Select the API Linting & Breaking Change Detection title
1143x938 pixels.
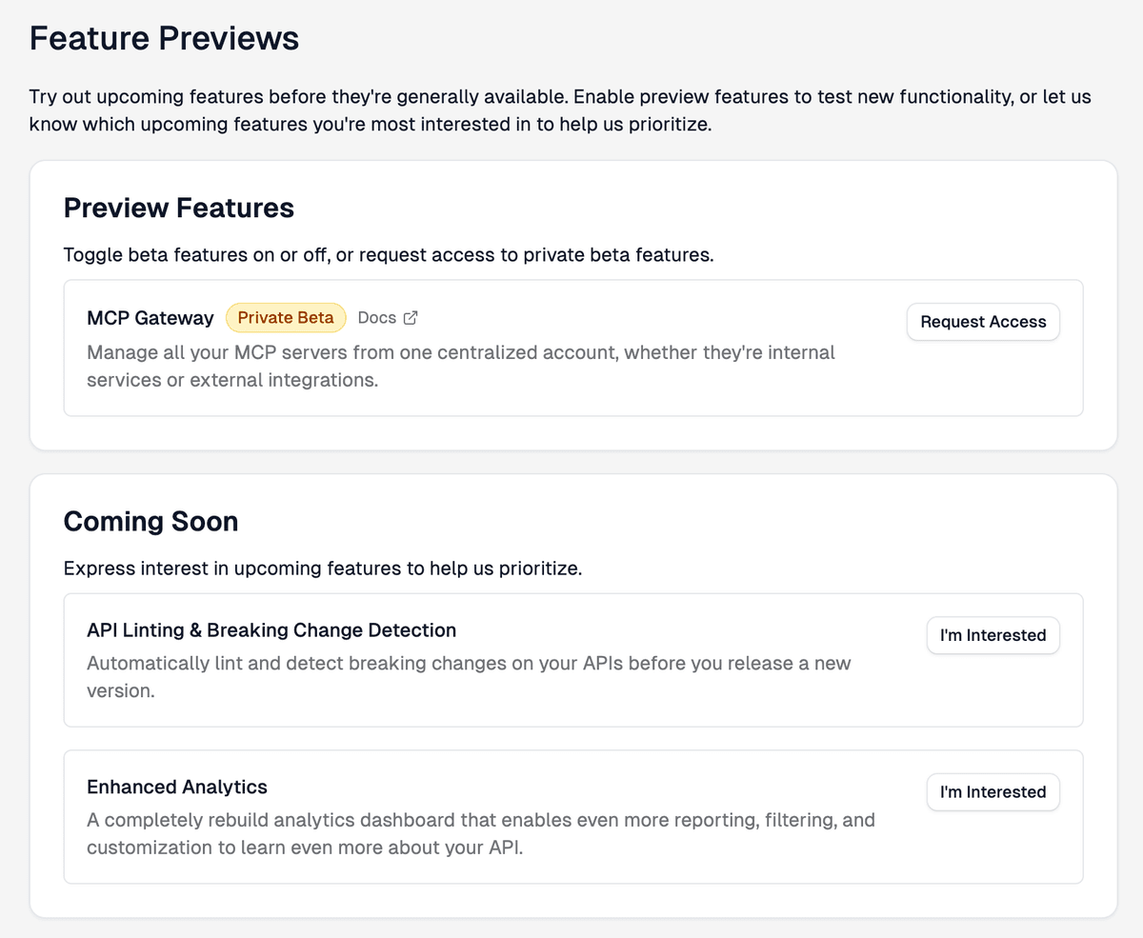(x=271, y=629)
